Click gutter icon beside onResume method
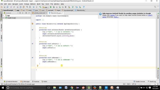Screen dimensions: 160x90 [x=32, y=58]
